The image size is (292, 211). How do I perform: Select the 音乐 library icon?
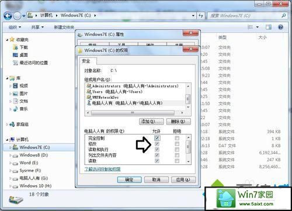point(15,109)
